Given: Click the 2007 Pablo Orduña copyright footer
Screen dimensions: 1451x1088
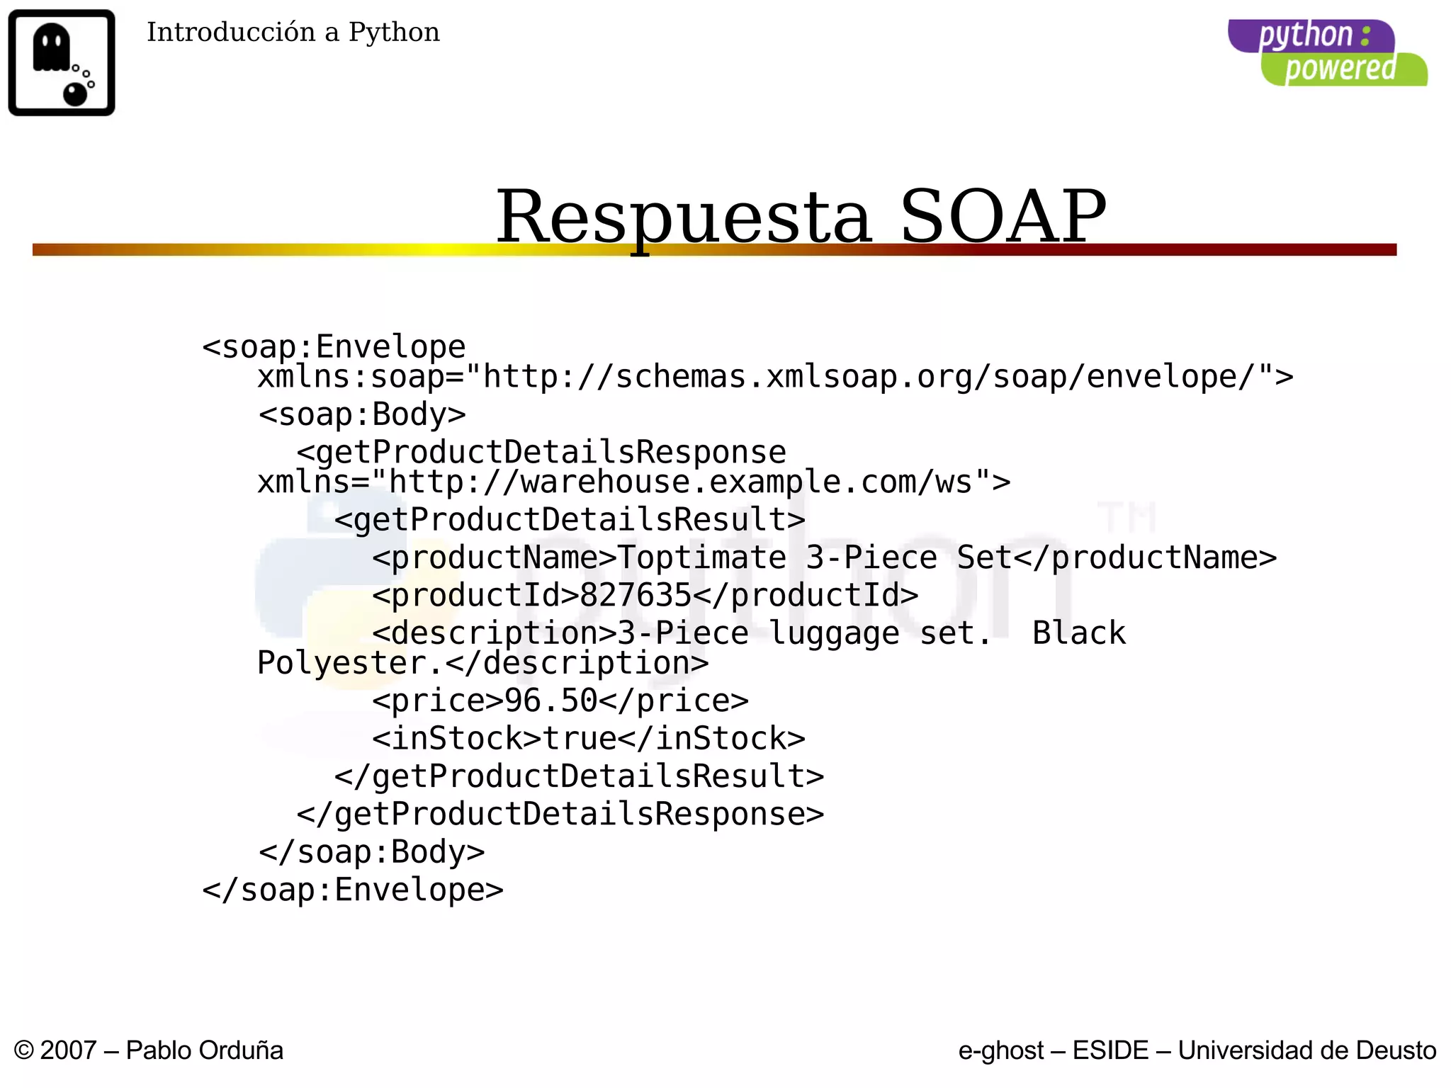Looking at the screenshot, I should point(149,1050).
